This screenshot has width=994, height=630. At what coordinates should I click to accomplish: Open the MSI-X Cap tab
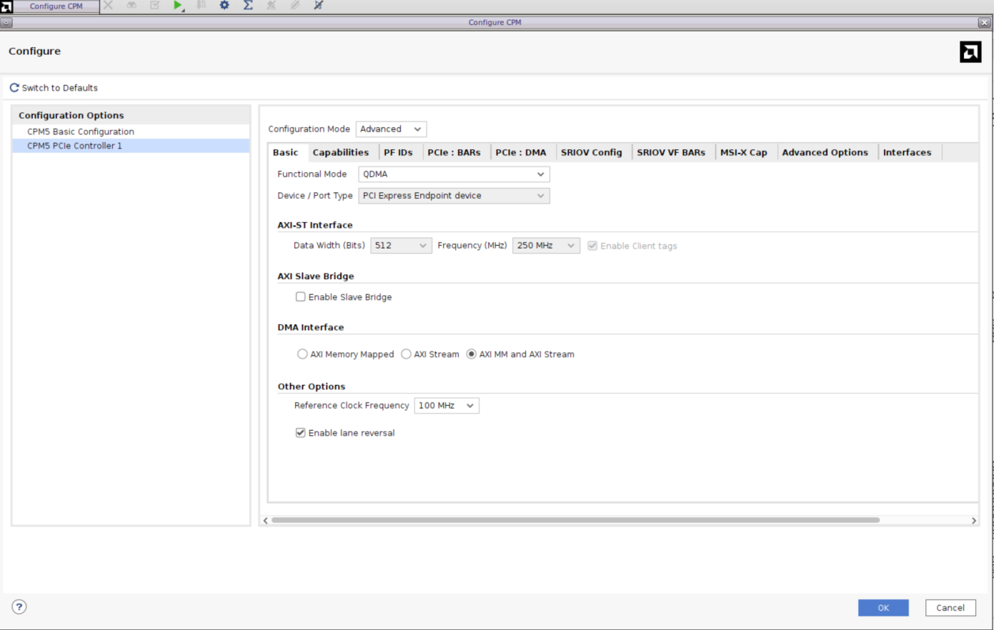click(x=745, y=151)
